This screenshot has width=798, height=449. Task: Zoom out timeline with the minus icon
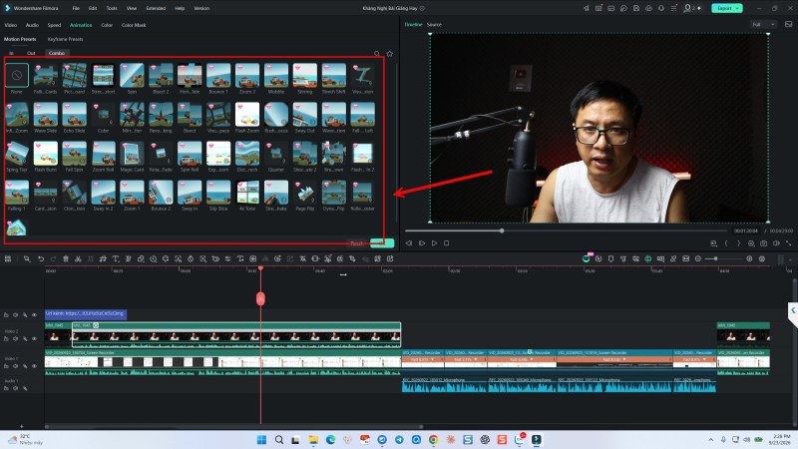698,259
